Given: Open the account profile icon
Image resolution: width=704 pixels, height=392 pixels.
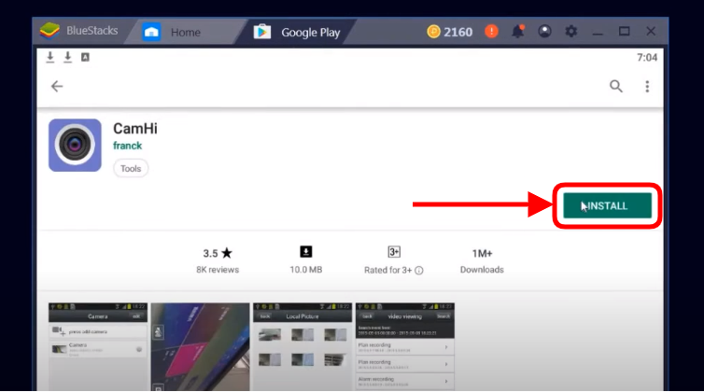Looking at the screenshot, I should point(544,32).
